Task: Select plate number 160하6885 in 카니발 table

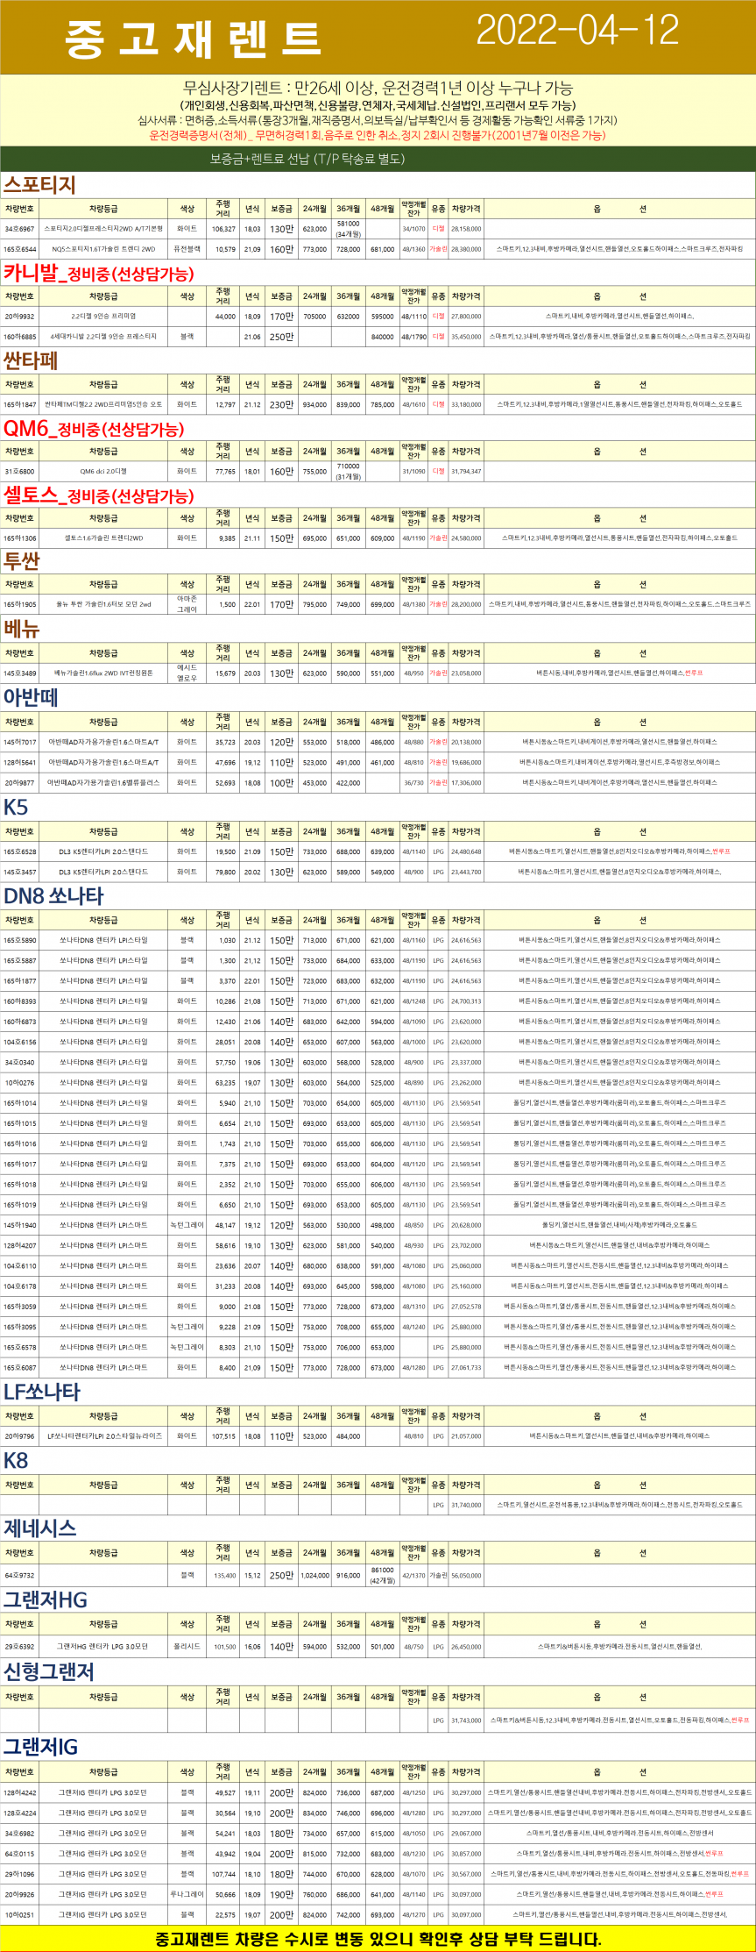Action: [x=19, y=337]
